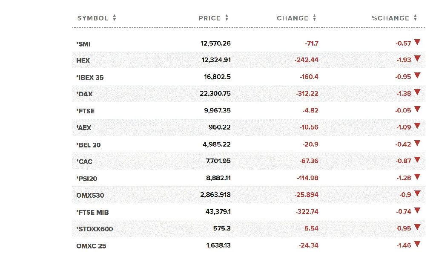Sort table by SYMBOL column label

pyautogui.click(x=92, y=18)
